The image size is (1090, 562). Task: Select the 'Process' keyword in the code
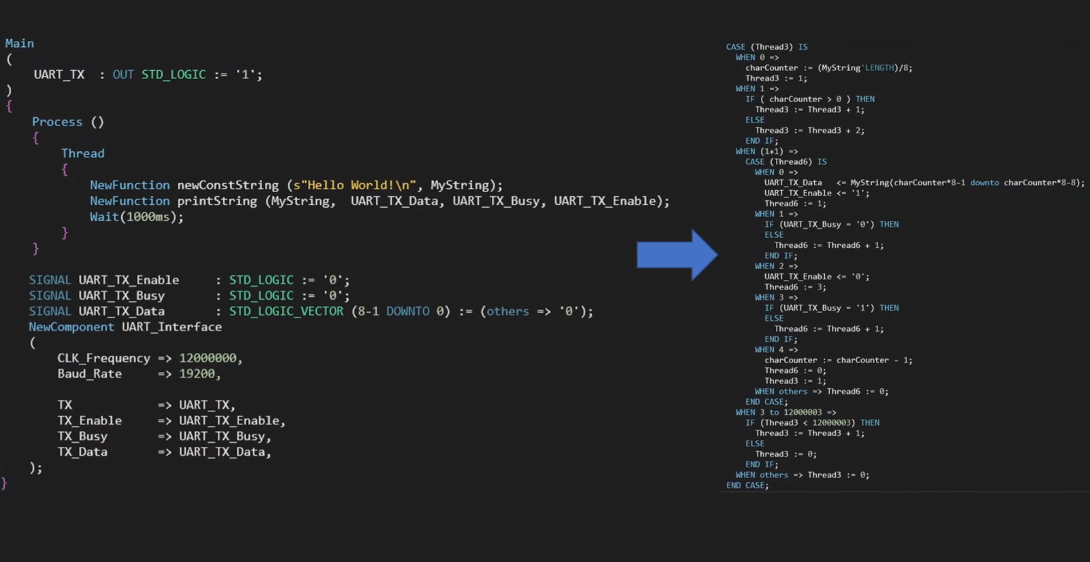57,122
